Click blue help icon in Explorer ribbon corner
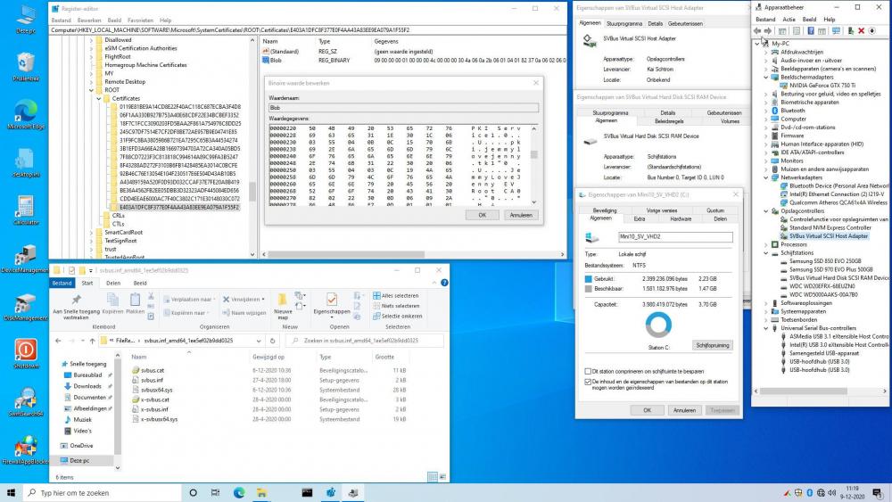The image size is (892, 502). [x=444, y=283]
